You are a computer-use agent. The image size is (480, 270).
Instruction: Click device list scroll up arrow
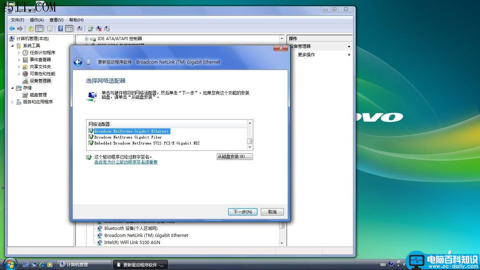pos(282,38)
